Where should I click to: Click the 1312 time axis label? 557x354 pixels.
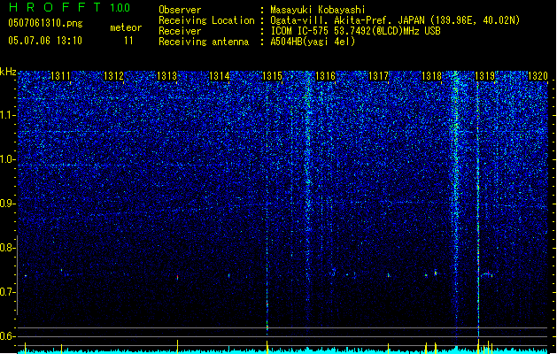coord(113,76)
